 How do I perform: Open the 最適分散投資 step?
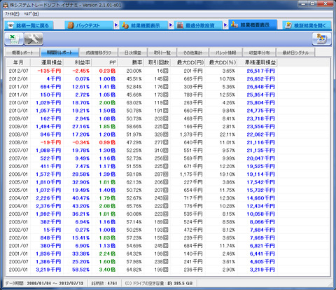click(198, 25)
